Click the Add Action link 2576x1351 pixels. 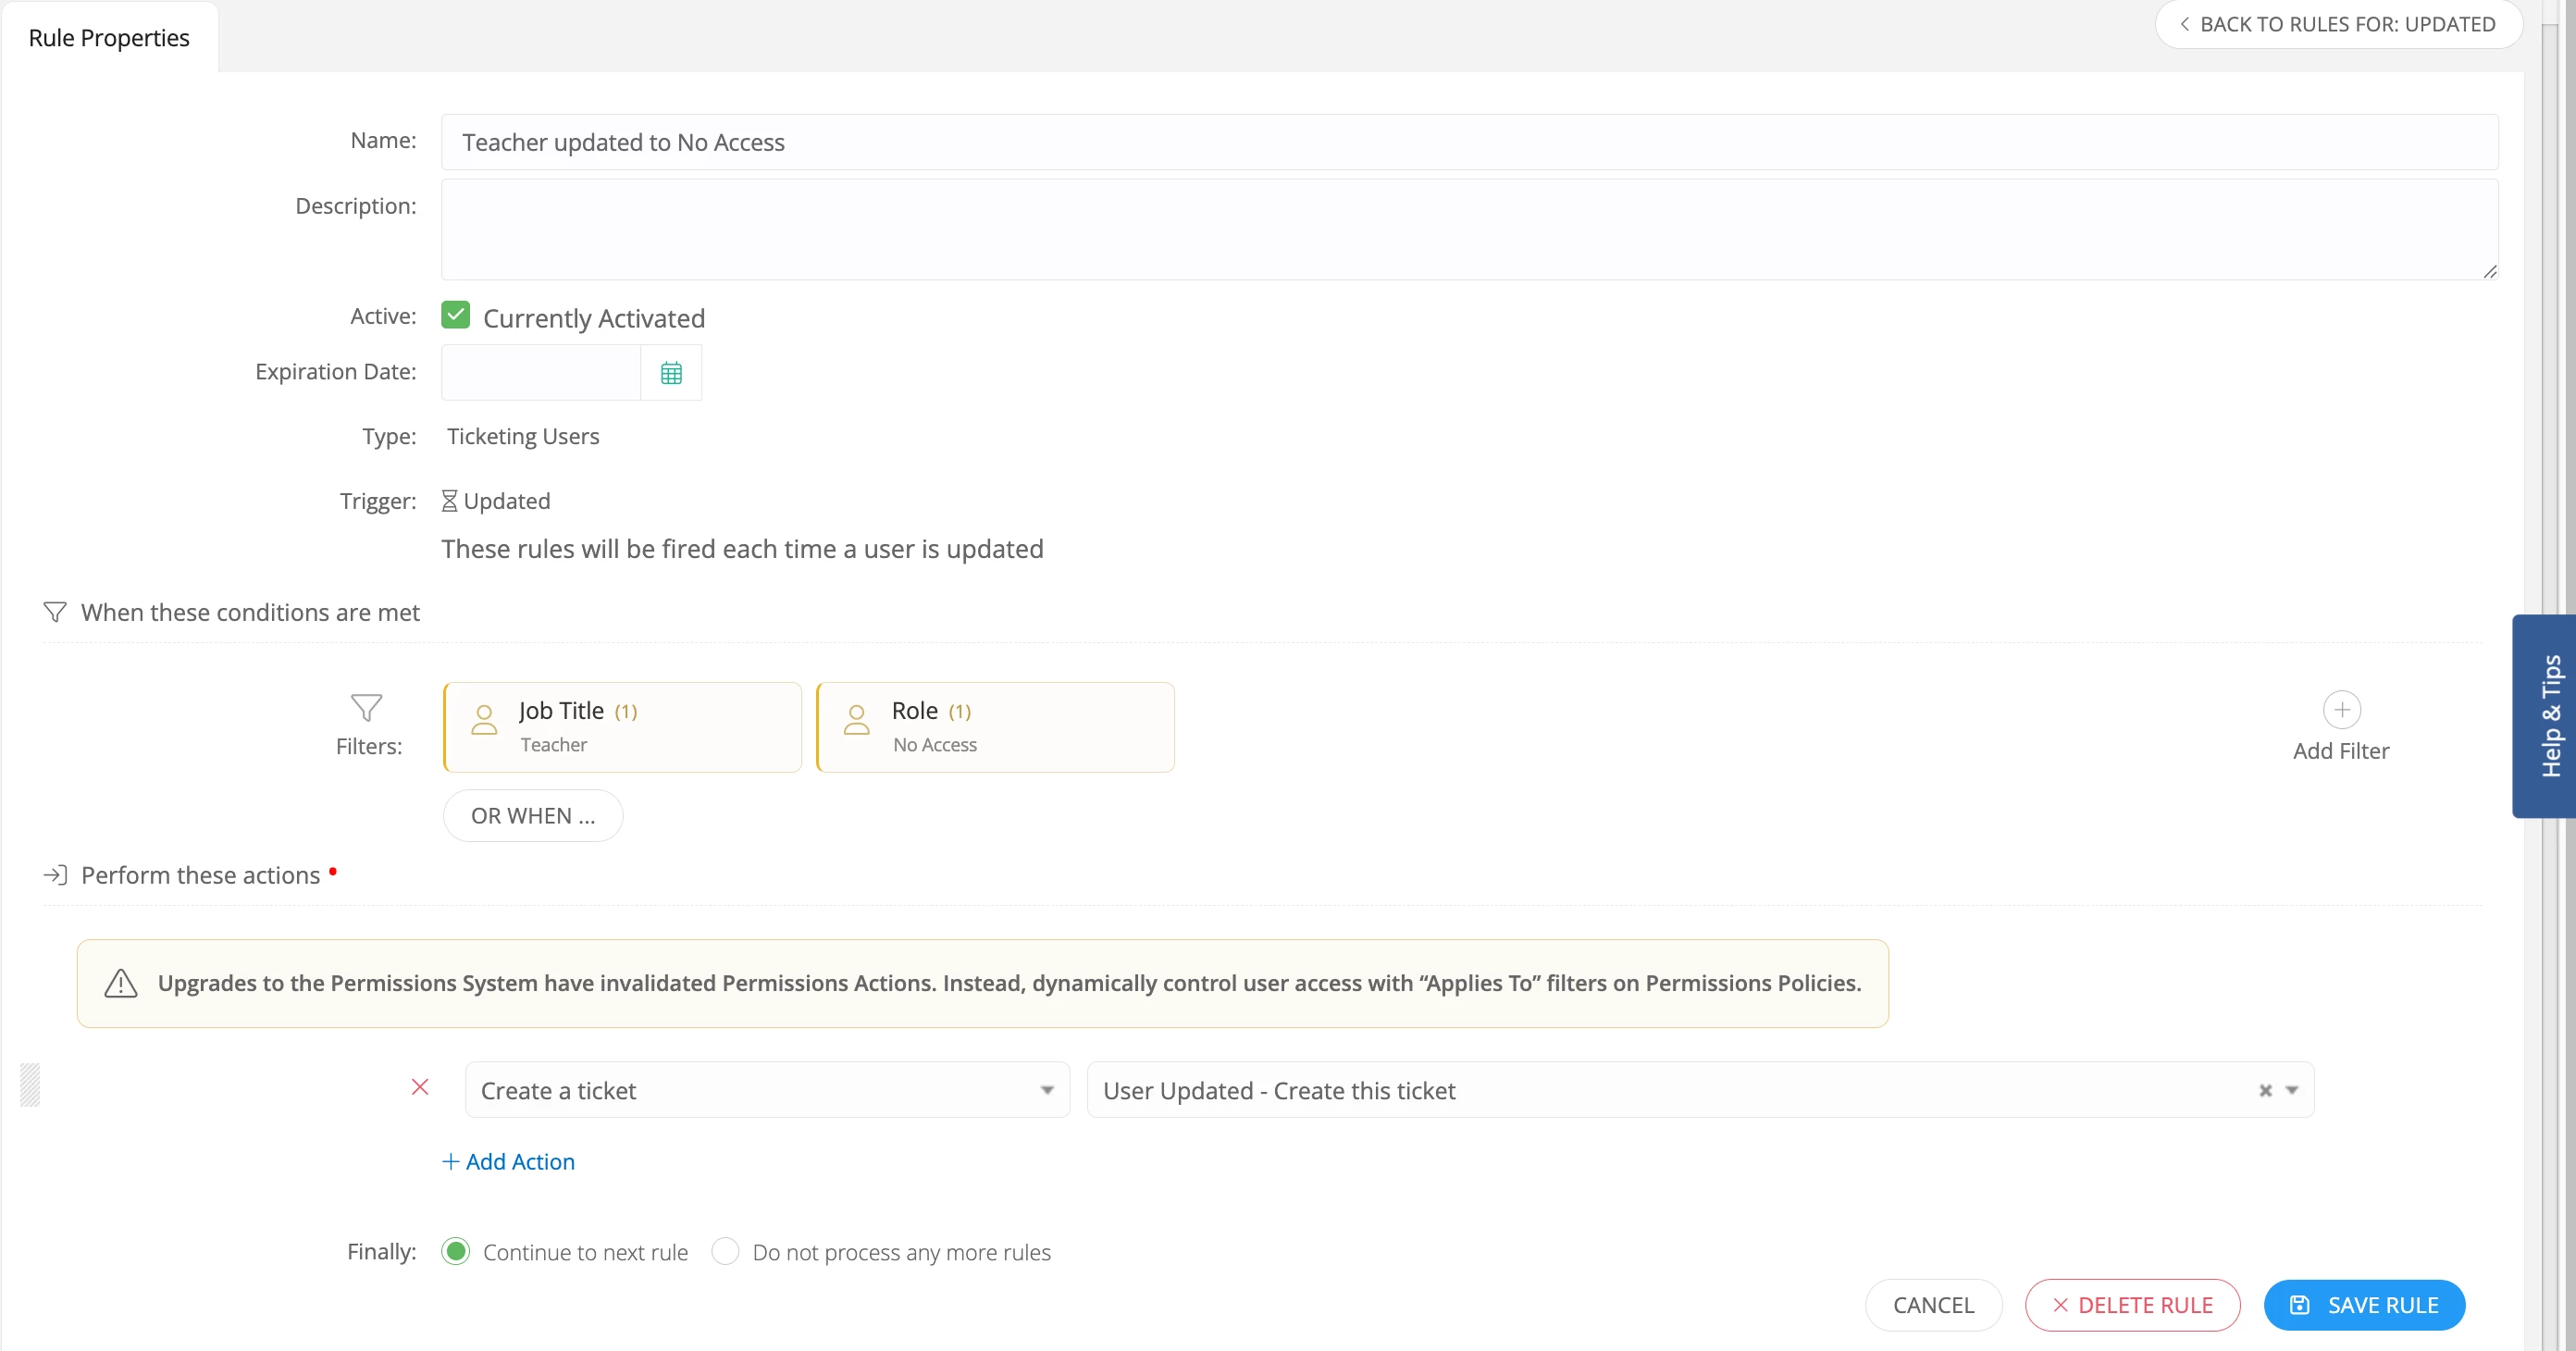click(x=509, y=1162)
